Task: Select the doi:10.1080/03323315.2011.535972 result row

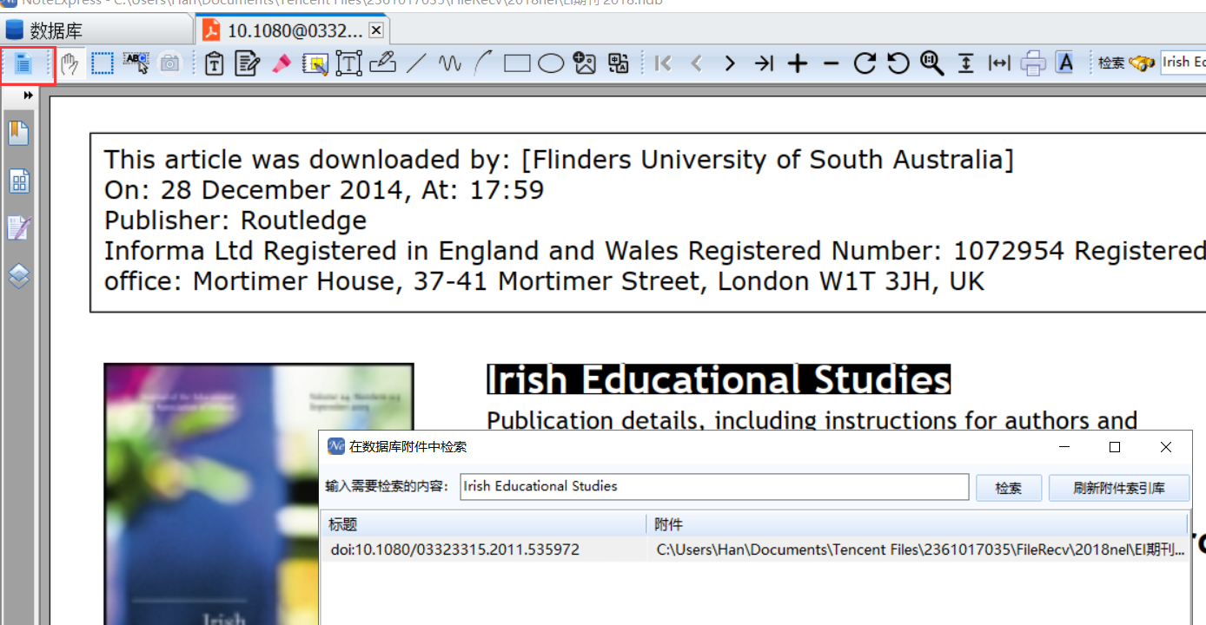Action: tap(755, 549)
